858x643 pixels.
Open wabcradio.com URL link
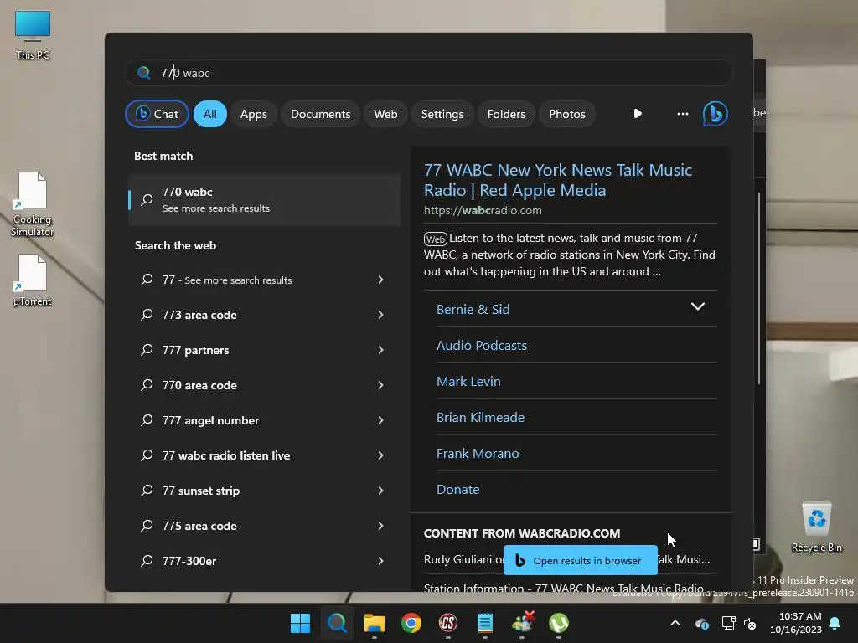(x=483, y=210)
